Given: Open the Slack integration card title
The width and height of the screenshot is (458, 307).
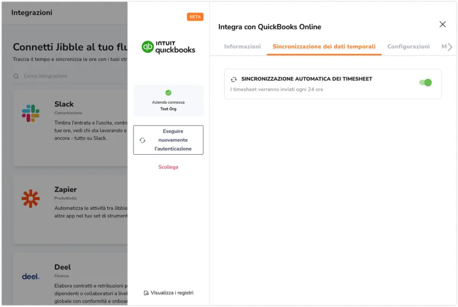Looking at the screenshot, I should click(64, 104).
